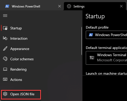127x101 pixels.
Task: Click the Interaction cursor icon
Action: coord(5,38)
